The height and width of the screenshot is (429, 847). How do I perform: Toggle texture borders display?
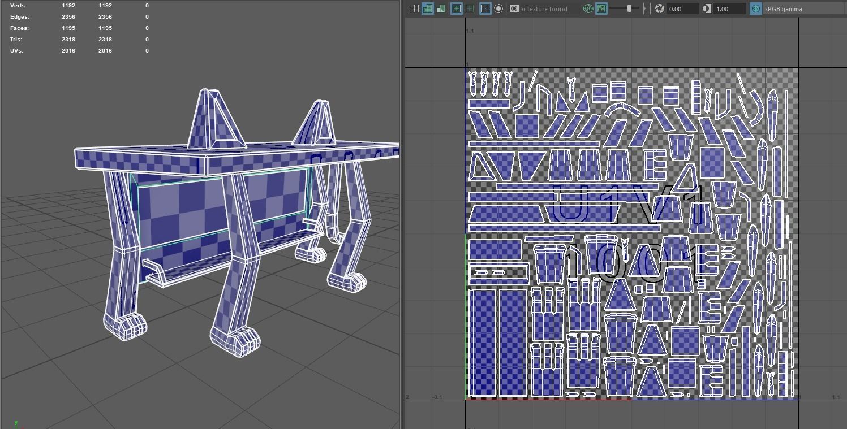(456, 8)
